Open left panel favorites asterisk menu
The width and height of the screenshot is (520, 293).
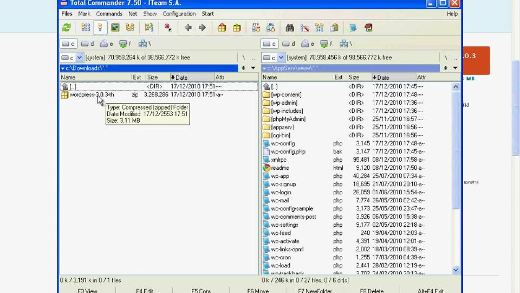tap(243, 68)
